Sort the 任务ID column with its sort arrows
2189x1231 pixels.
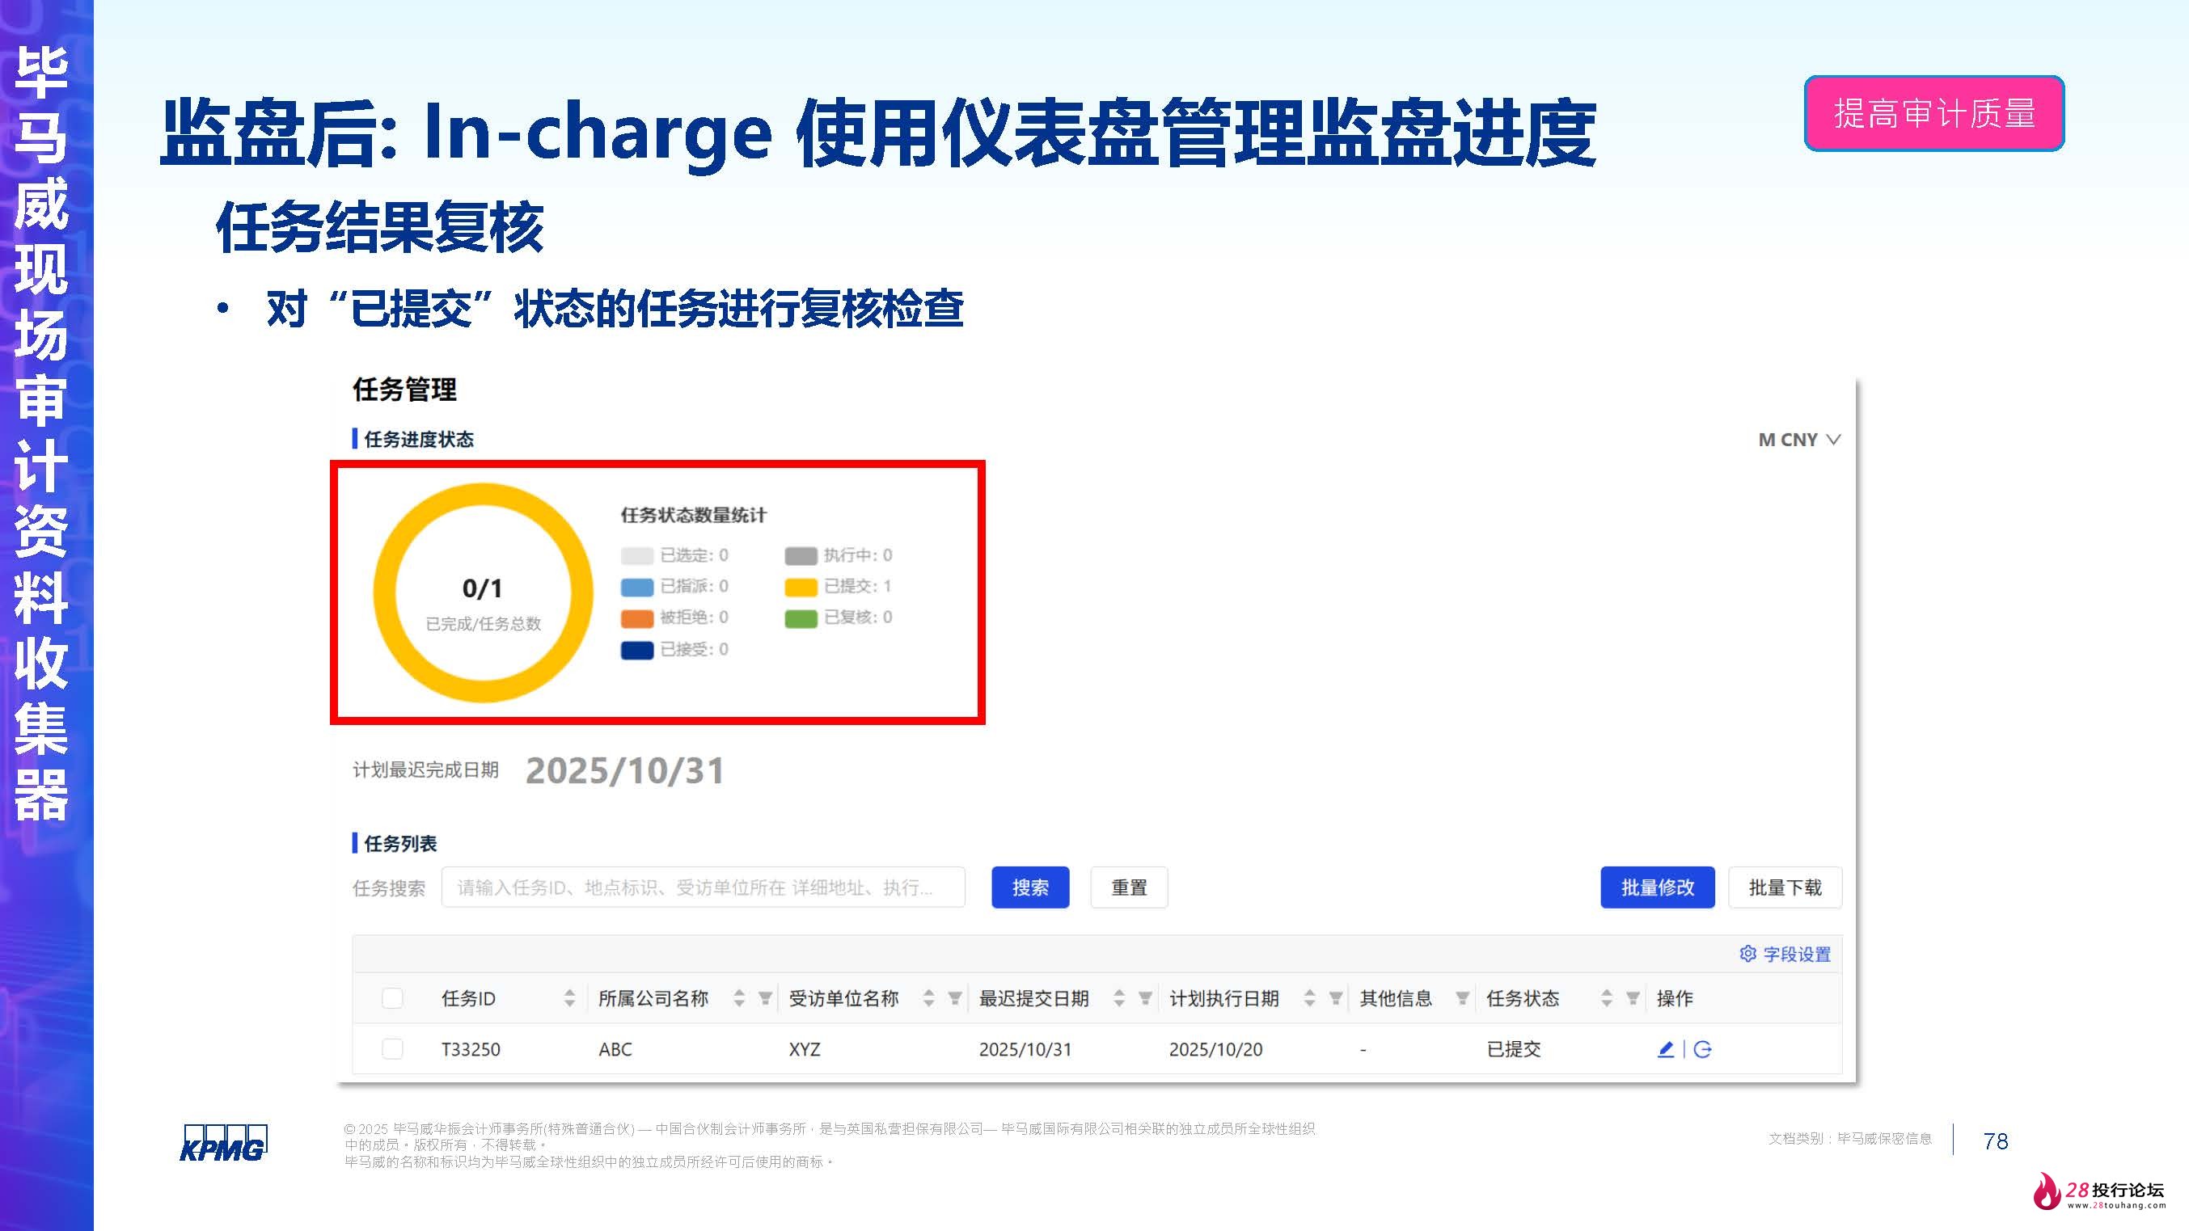tap(570, 999)
